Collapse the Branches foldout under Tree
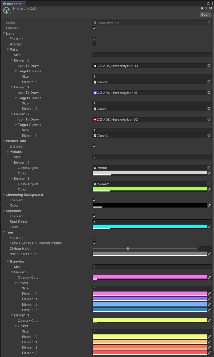Screen dimensions: 214x357 (x=7, y=261)
